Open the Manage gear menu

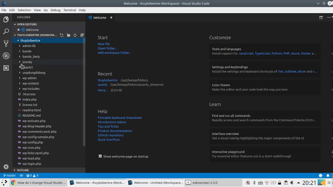pos(6,167)
